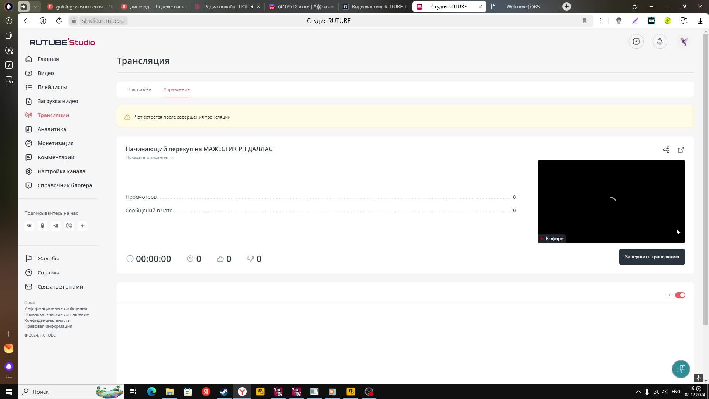Click the notifications bell icon
The image size is (709, 399).
click(x=660, y=41)
